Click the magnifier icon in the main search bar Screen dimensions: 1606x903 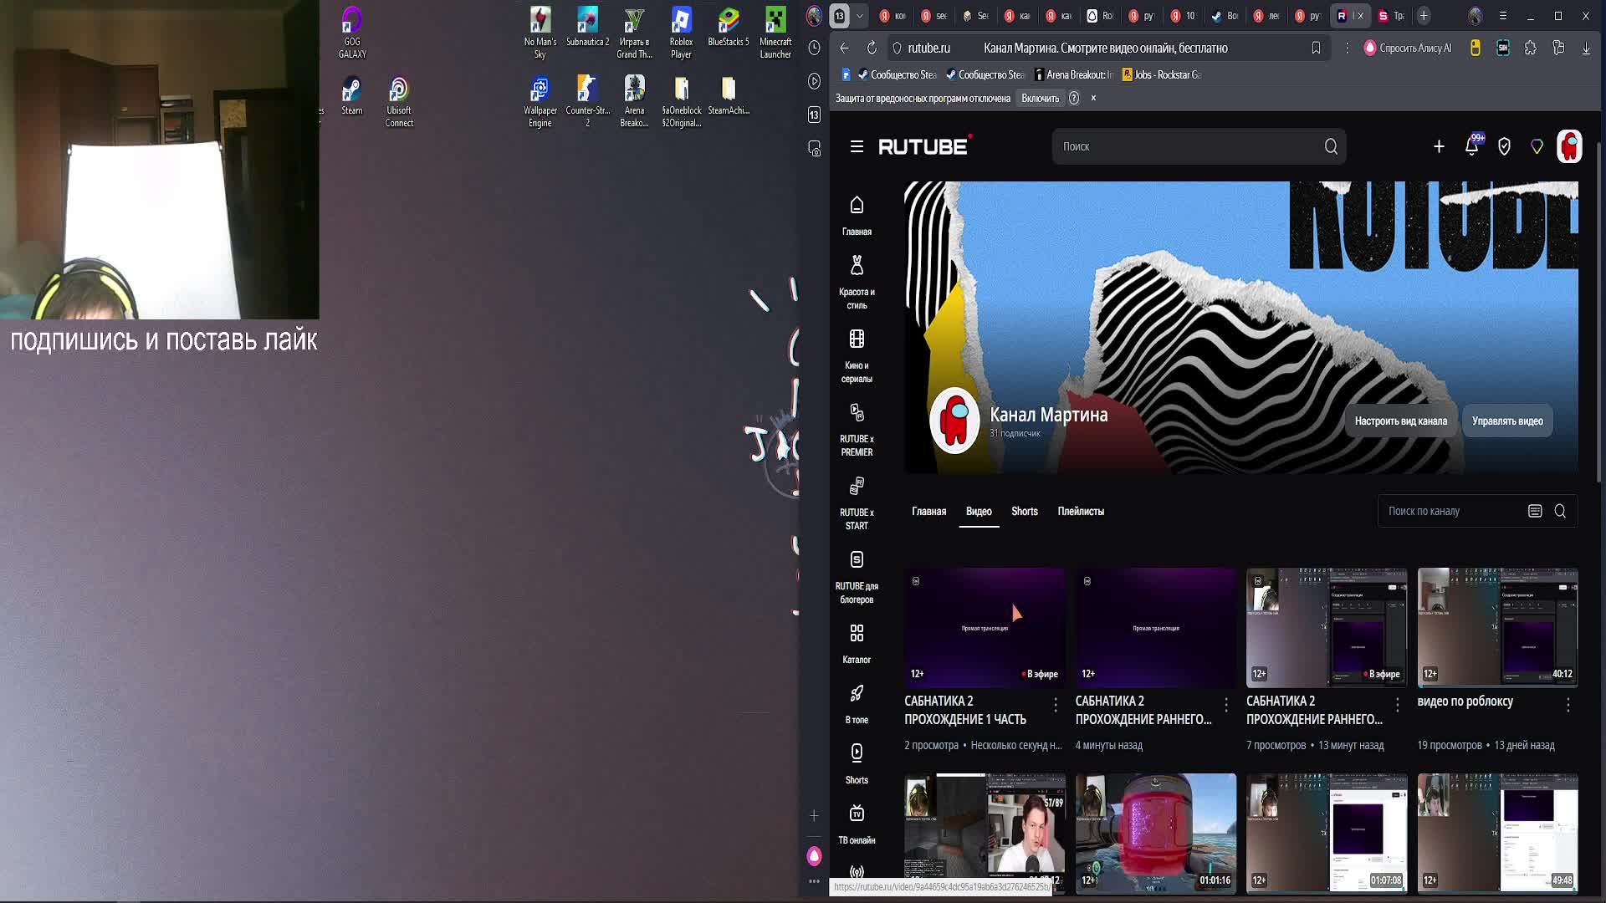(1331, 146)
